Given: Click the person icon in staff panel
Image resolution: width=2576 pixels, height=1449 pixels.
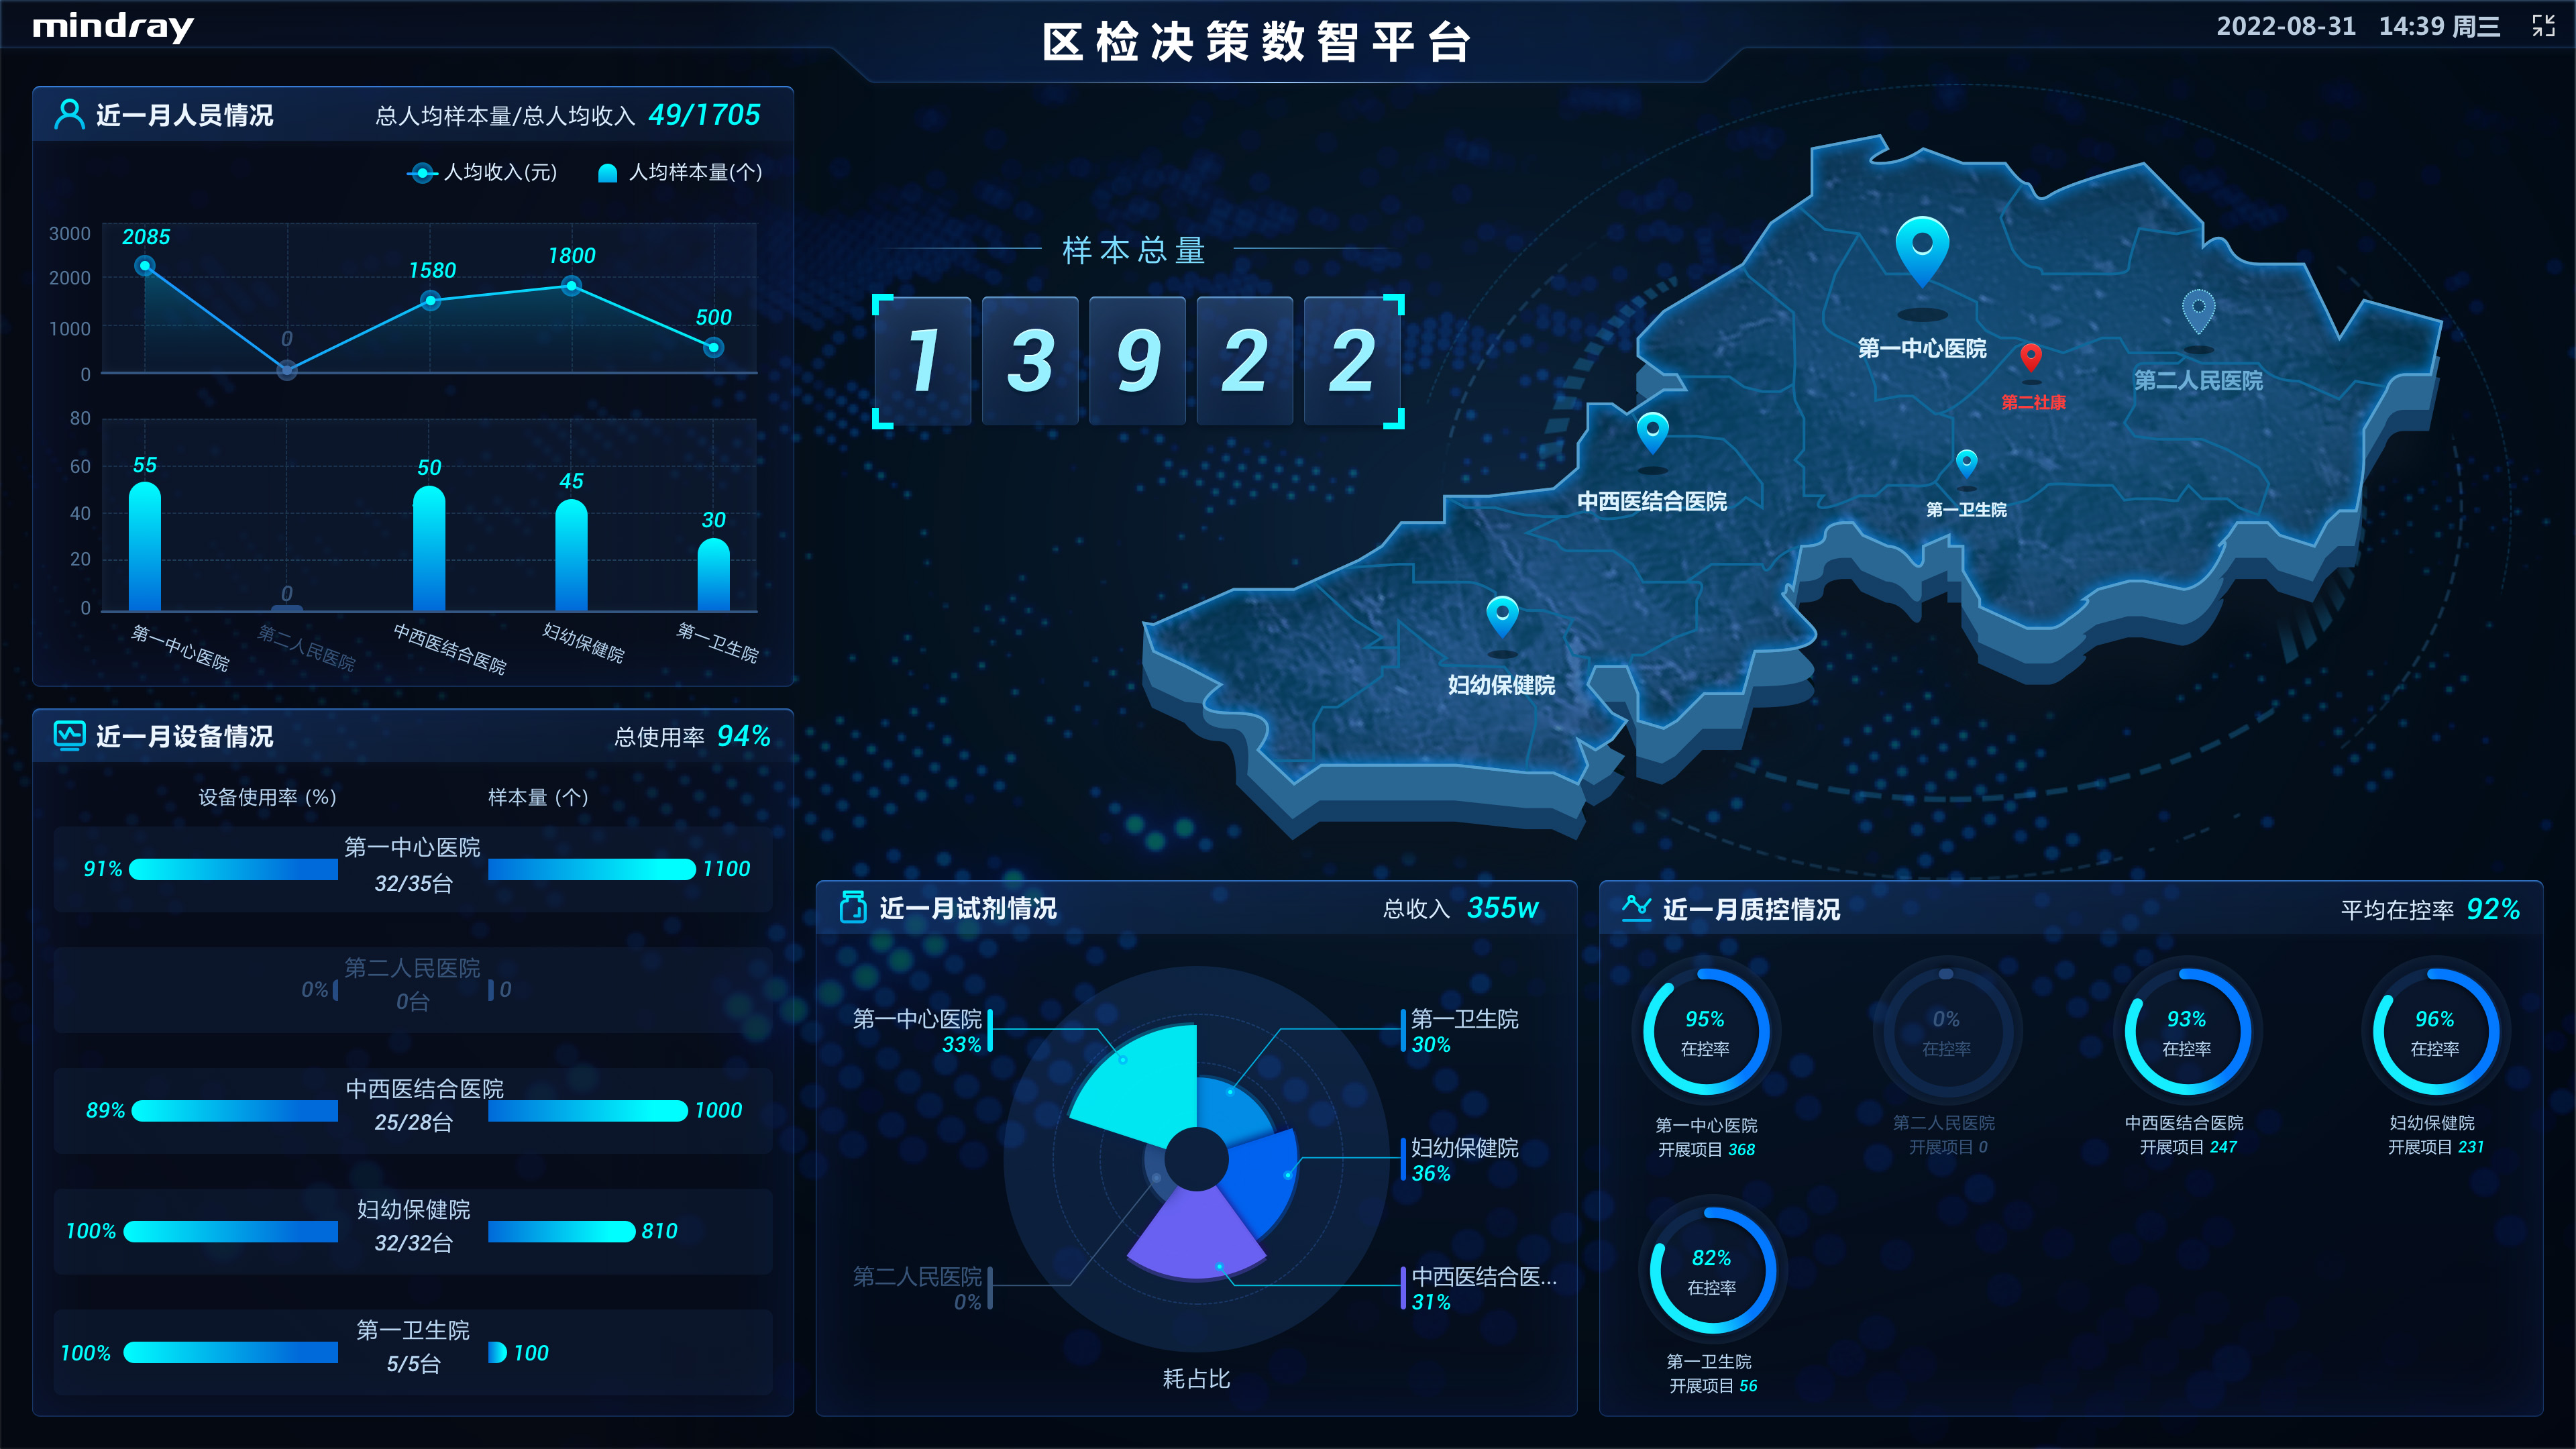Looking at the screenshot, I should [x=69, y=114].
